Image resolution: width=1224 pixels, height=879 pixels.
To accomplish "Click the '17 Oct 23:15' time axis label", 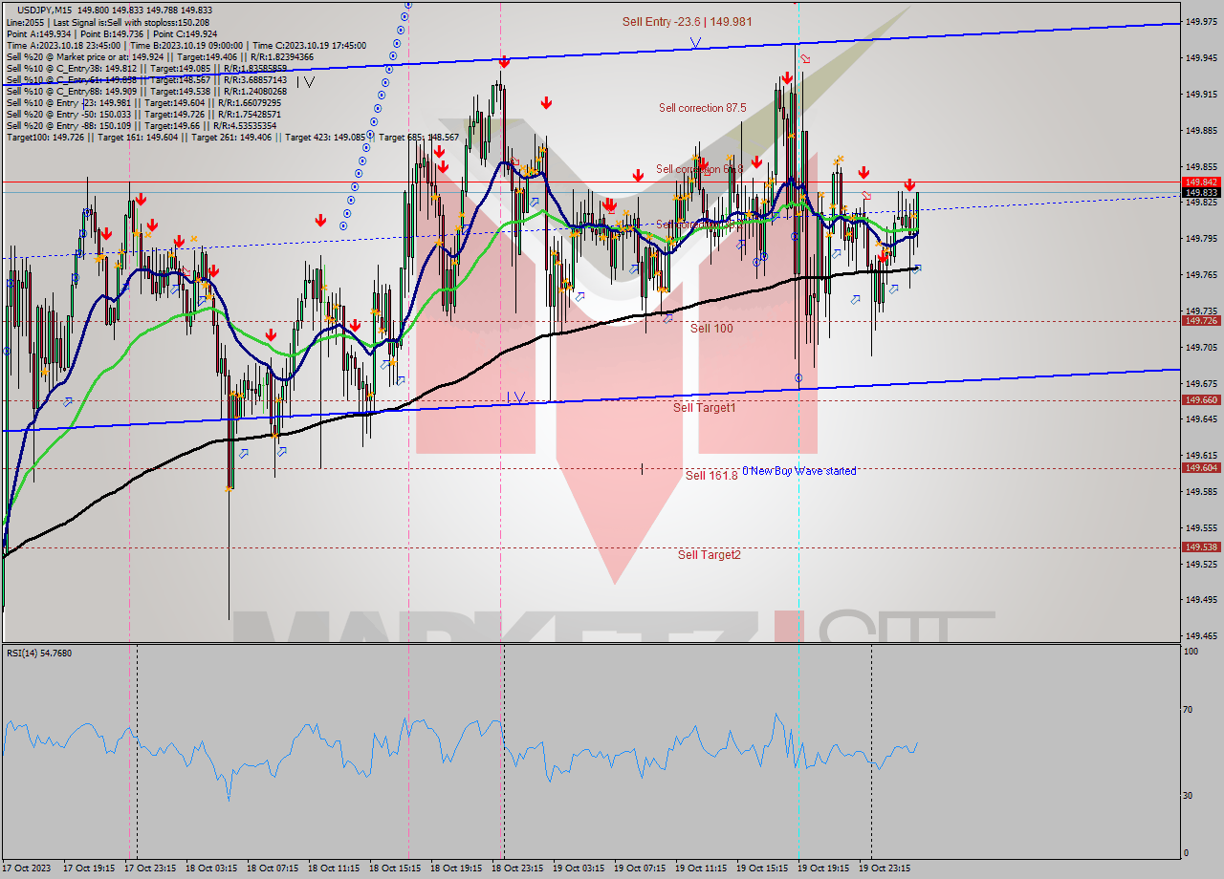I will [x=150, y=868].
